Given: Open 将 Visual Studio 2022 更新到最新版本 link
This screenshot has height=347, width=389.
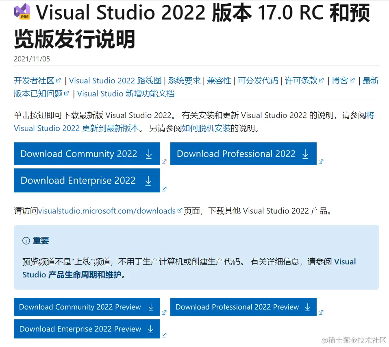Looking at the screenshot, I should click(76, 128).
